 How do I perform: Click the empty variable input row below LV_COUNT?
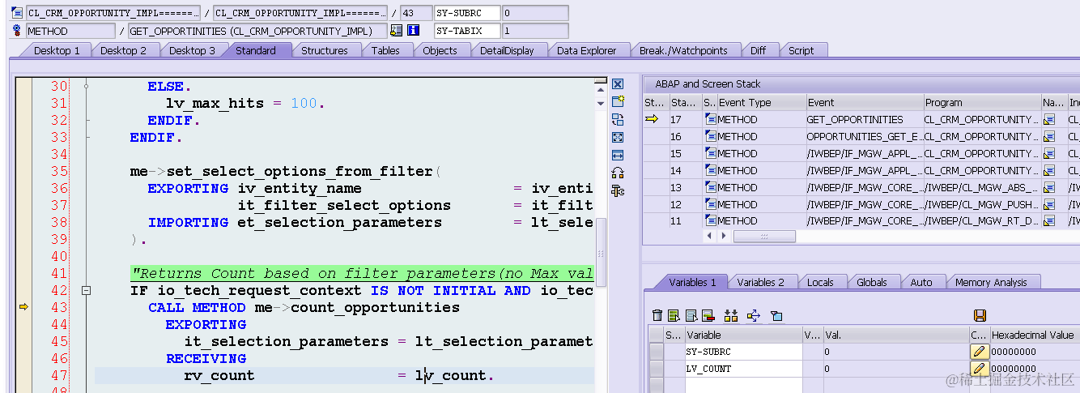point(743,385)
